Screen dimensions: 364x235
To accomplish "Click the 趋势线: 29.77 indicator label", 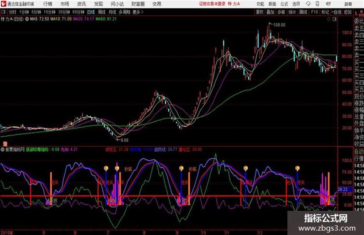I will point(166,150).
